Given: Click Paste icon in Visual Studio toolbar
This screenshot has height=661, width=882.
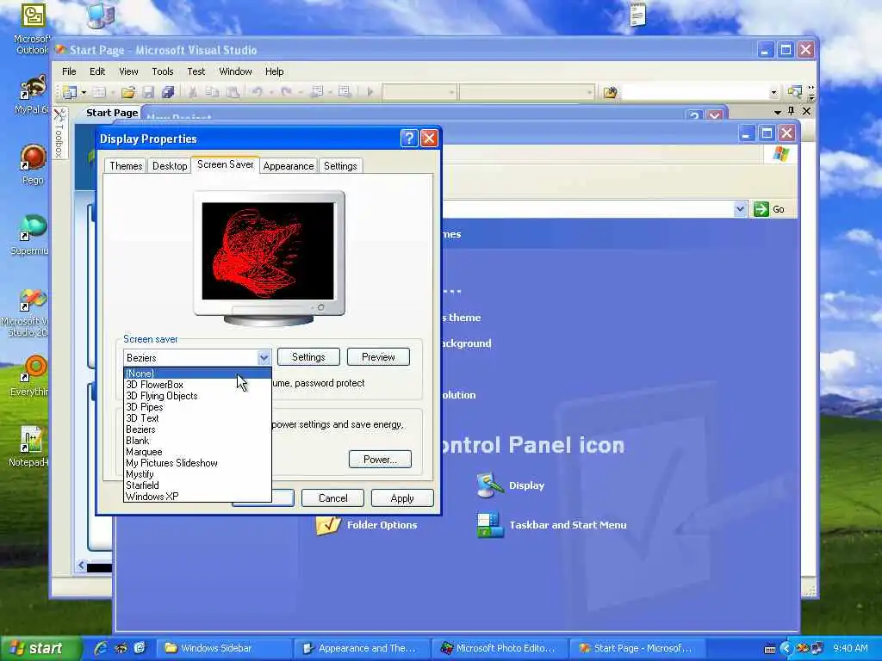Looking at the screenshot, I should [x=233, y=91].
